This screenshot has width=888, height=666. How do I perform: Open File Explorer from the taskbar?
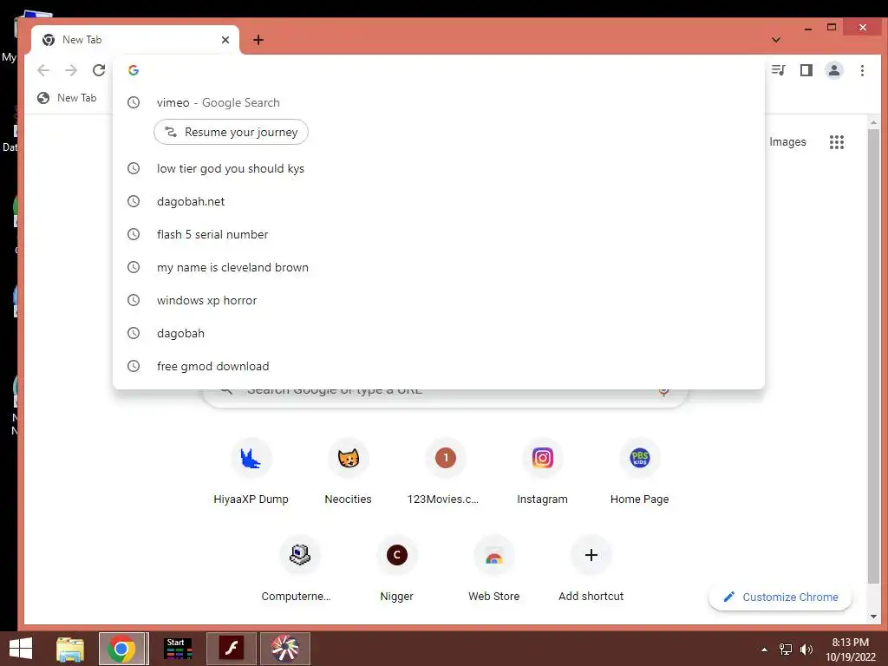[x=70, y=649]
